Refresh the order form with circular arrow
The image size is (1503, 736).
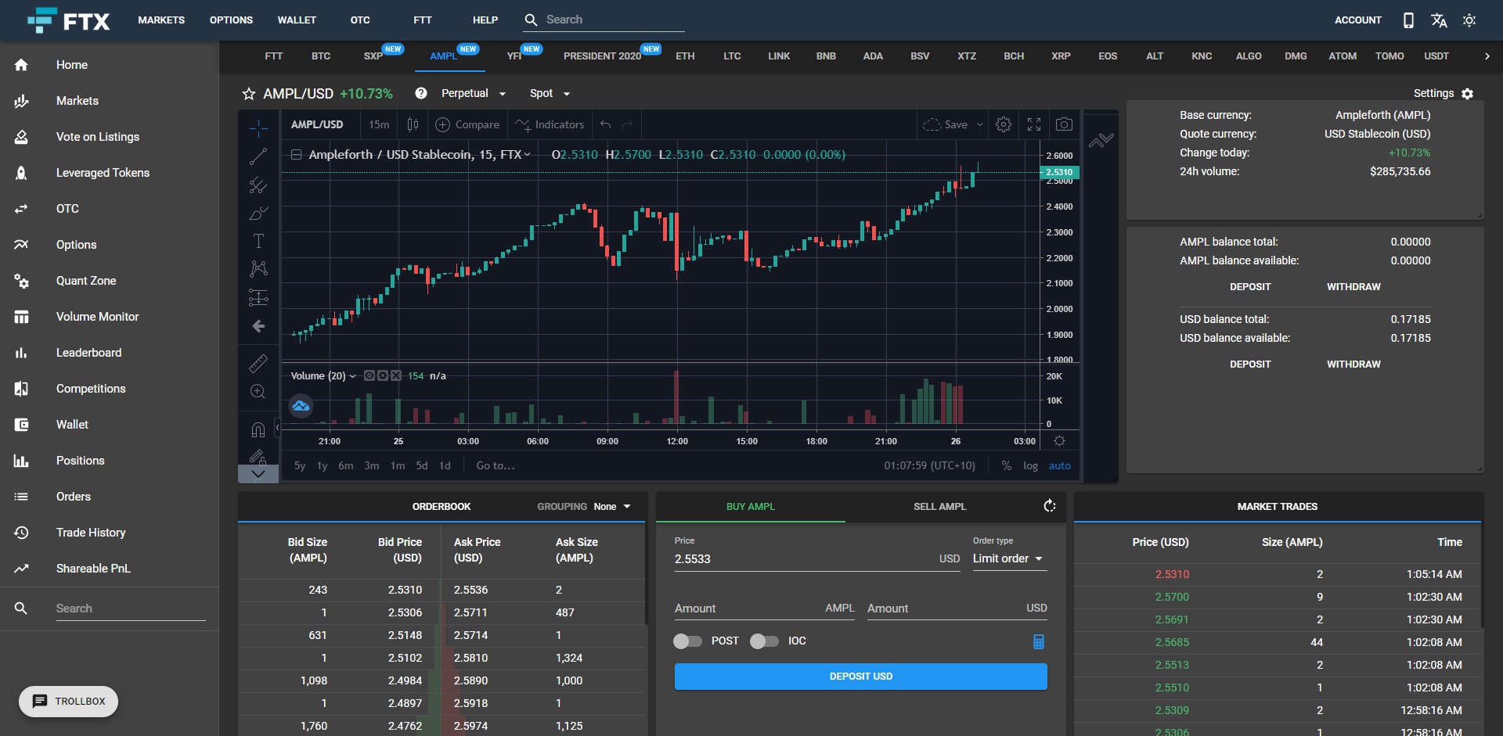coord(1050,506)
